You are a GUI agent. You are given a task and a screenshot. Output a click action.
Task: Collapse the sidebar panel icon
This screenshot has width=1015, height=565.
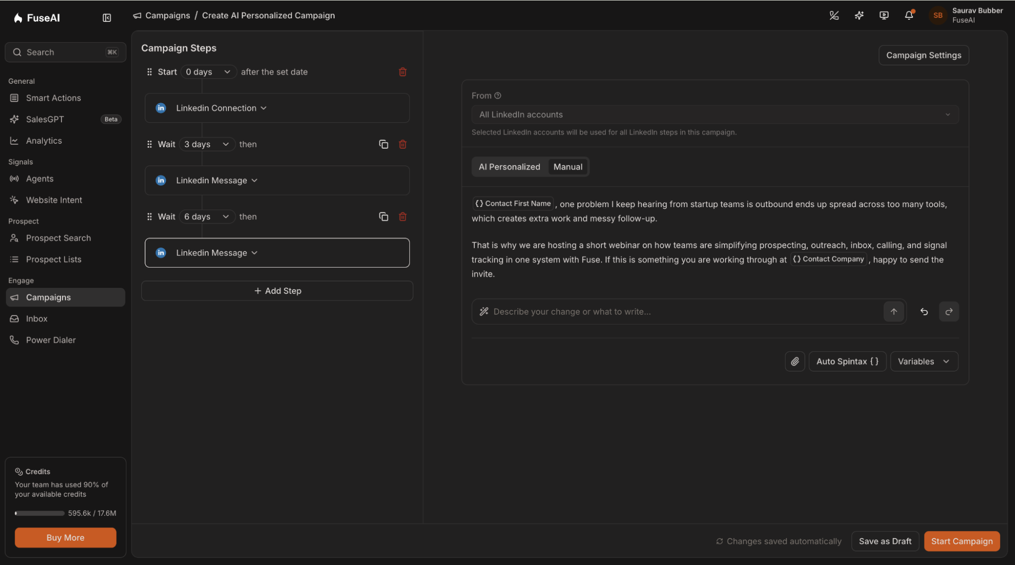click(x=107, y=18)
